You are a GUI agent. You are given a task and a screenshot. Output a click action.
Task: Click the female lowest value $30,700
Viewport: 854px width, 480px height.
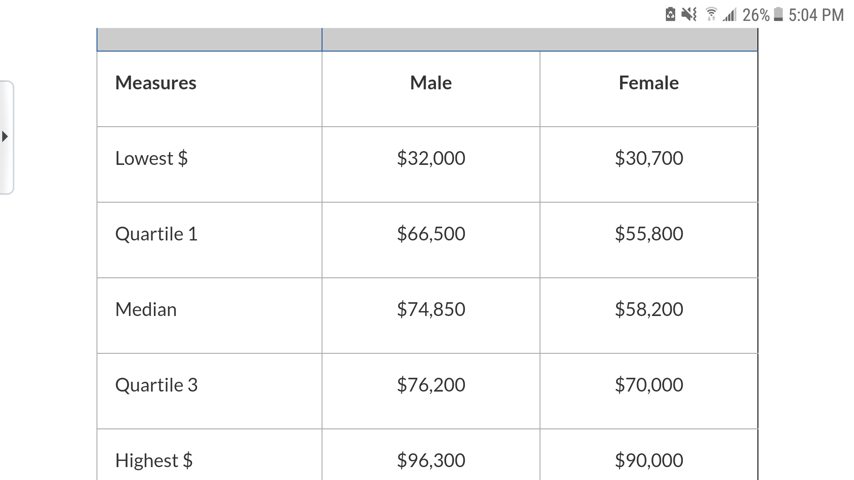click(649, 158)
